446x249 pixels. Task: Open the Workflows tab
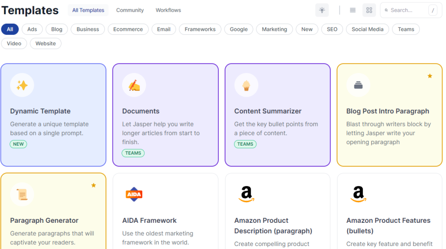(168, 10)
